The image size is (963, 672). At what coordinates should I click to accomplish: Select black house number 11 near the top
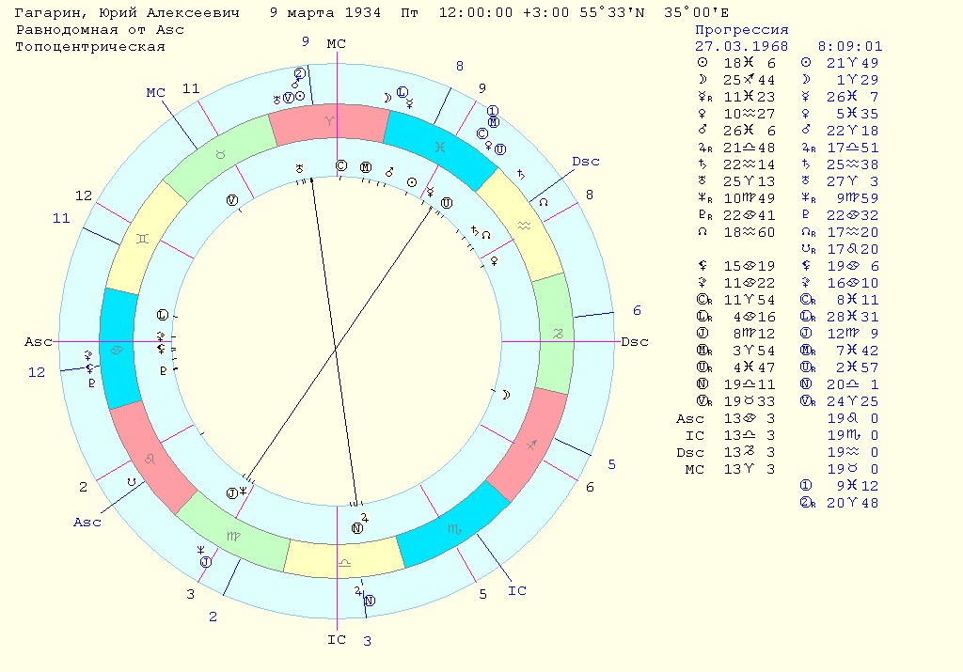(x=191, y=88)
